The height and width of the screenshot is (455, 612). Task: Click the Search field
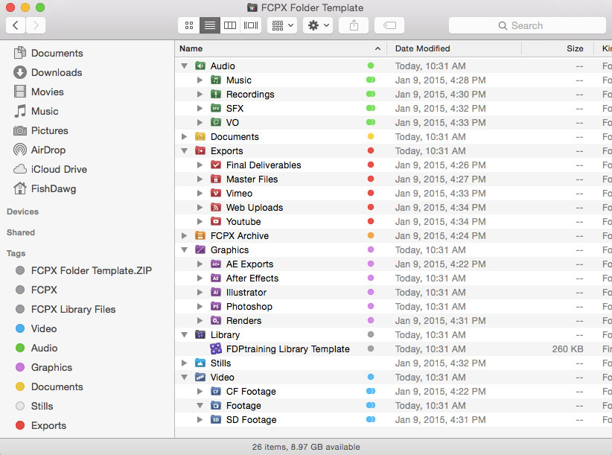click(x=527, y=25)
